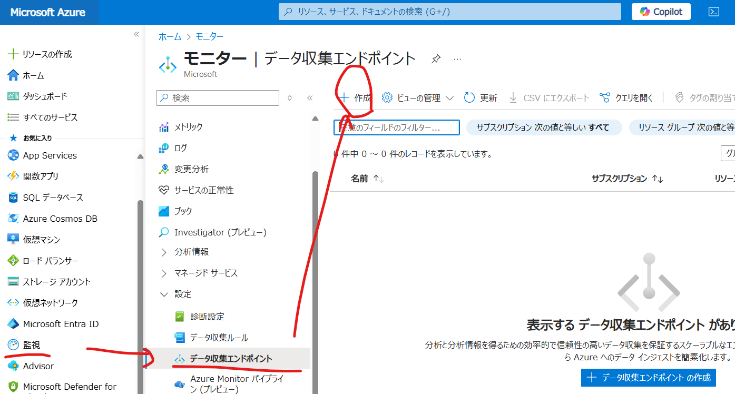Open Advisor in the sidebar

pos(31,366)
